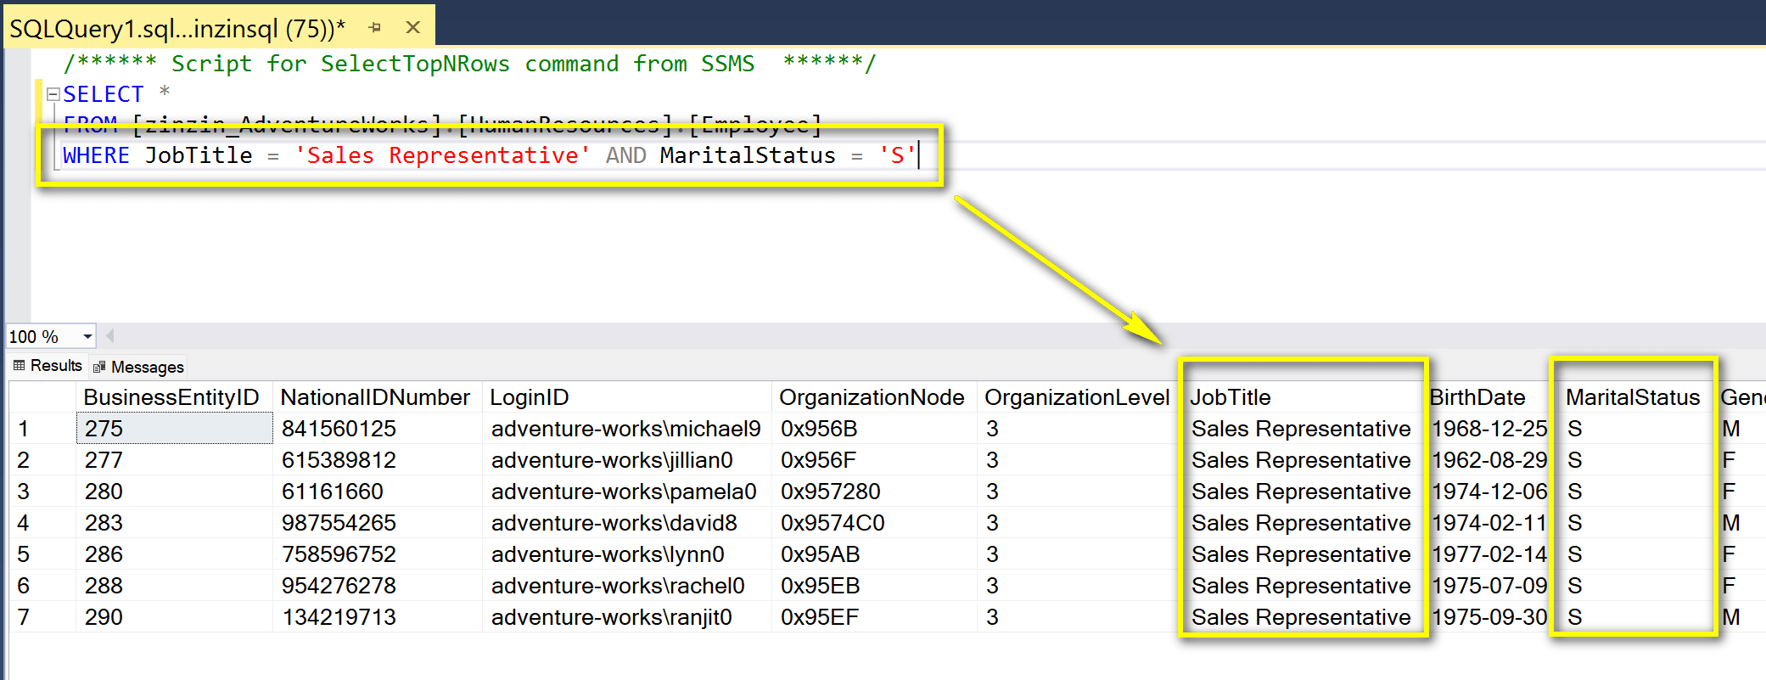This screenshot has width=1766, height=680.
Task: Click BirthDate 1977-02-14 cell
Action: pyautogui.click(x=1491, y=554)
